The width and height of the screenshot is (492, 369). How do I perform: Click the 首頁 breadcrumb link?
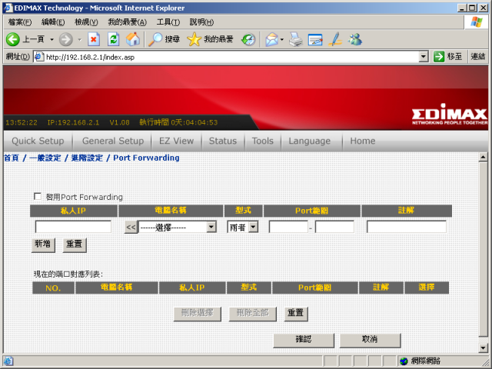(x=12, y=158)
